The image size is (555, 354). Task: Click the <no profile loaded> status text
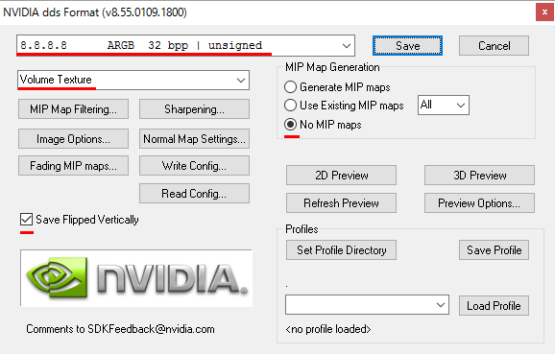tap(328, 329)
